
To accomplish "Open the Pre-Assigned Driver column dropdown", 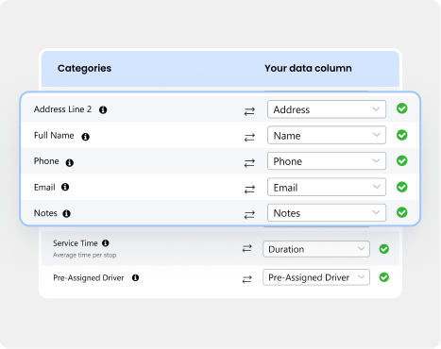I will coord(316,277).
